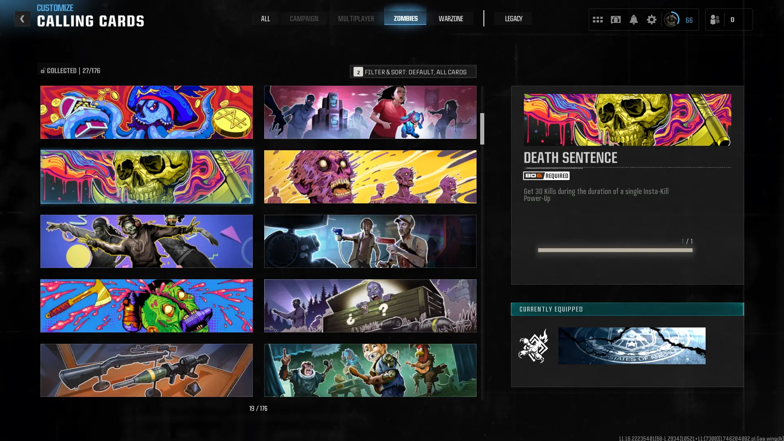The width and height of the screenshot is (784, 441).
Task: Select the green zombie axe card
Action: tap(147, 306)
